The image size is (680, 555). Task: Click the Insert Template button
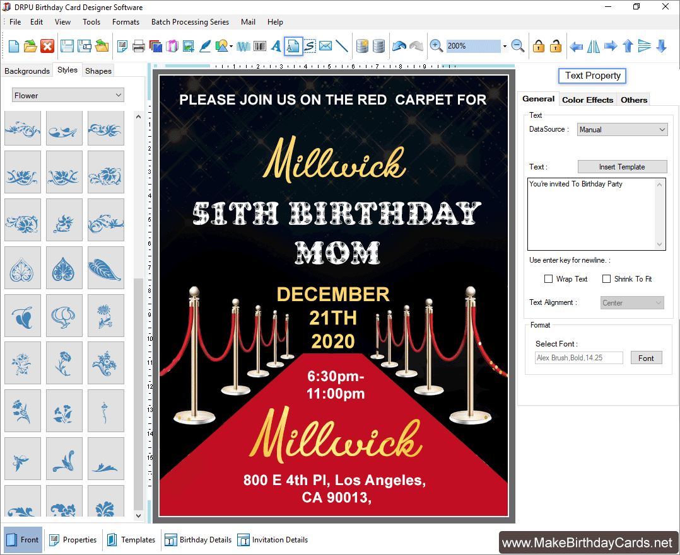click(622, 167)
